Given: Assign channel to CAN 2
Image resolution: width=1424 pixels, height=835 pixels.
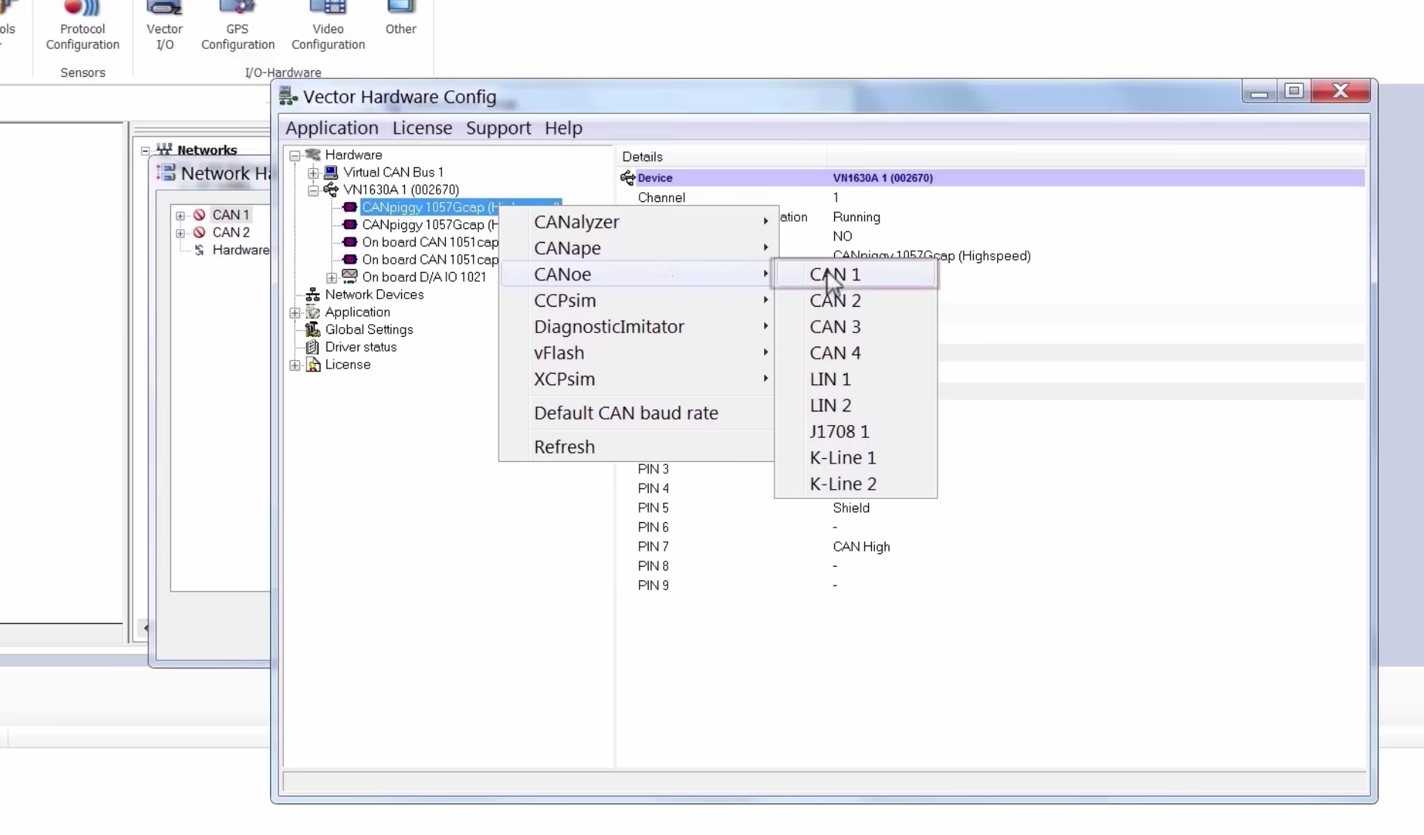Looking at the screenshot, I should click(856, 300).
